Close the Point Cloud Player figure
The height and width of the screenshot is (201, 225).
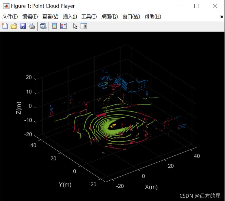click(215, 6)
